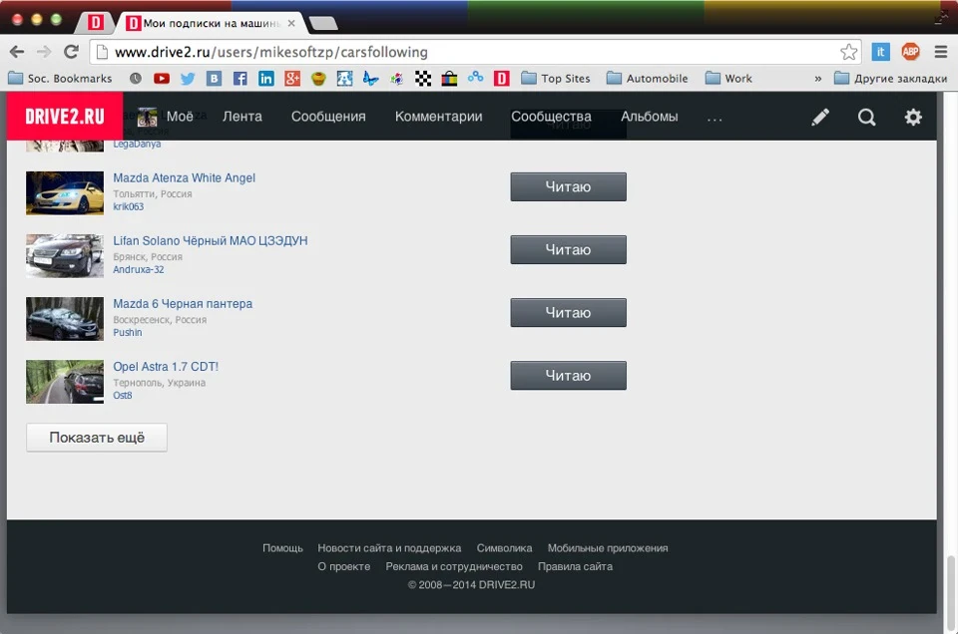Image resolution: width=958 pixels, height=634 pixels.
Task: Open user profile krik063
Action: [x=129, y=206]
